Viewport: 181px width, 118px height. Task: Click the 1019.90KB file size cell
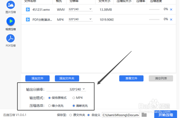(107, 20)
